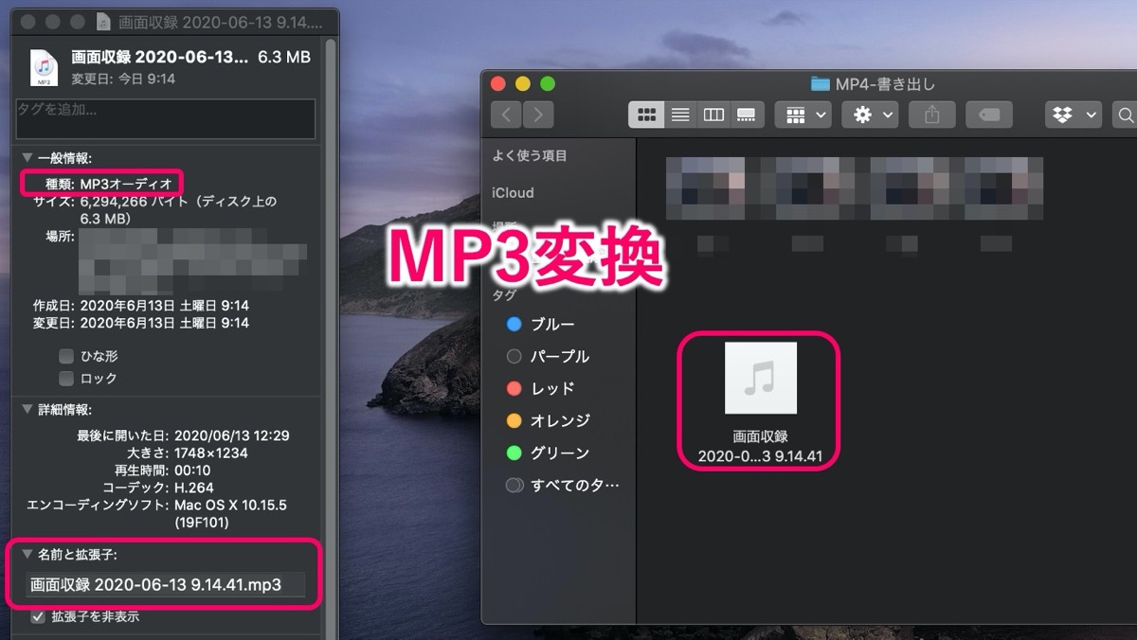Select the green tag グリーン in sidebar
This screenshot has height=640, width=1137.
click(548, 453)
